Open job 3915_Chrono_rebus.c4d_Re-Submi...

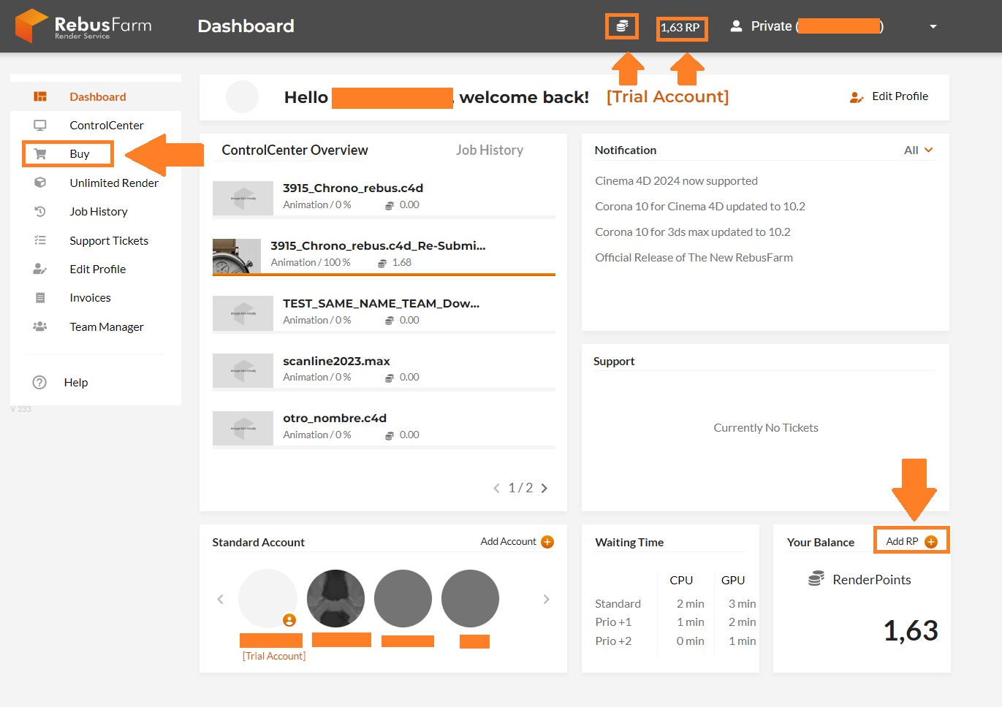(378, 245)
